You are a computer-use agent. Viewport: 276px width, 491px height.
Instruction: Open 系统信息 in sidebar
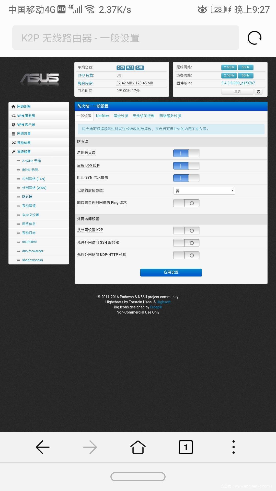[x=39, y=143]
